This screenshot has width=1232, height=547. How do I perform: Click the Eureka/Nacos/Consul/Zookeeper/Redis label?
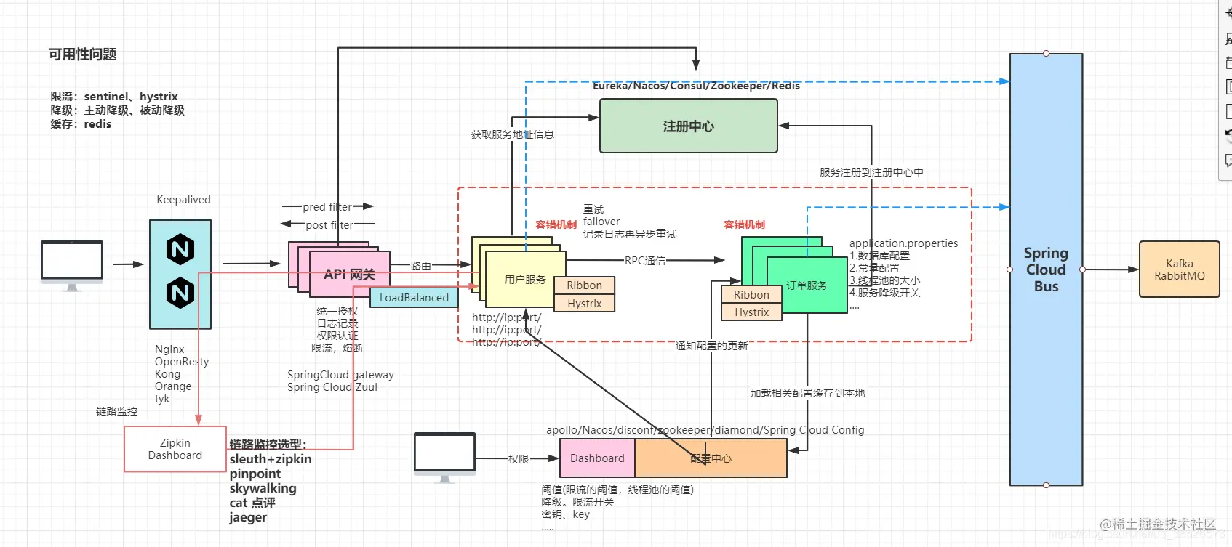pos(696,86)
